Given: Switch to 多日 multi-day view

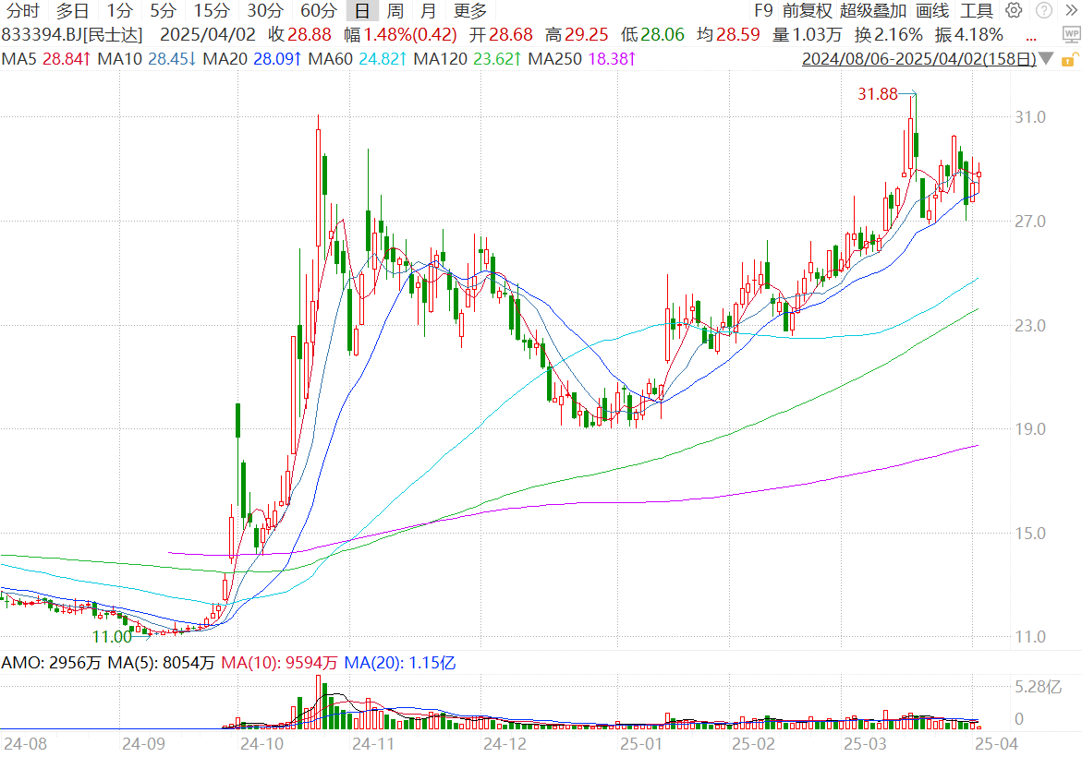Looking at the screenshot, I should 72,10.
